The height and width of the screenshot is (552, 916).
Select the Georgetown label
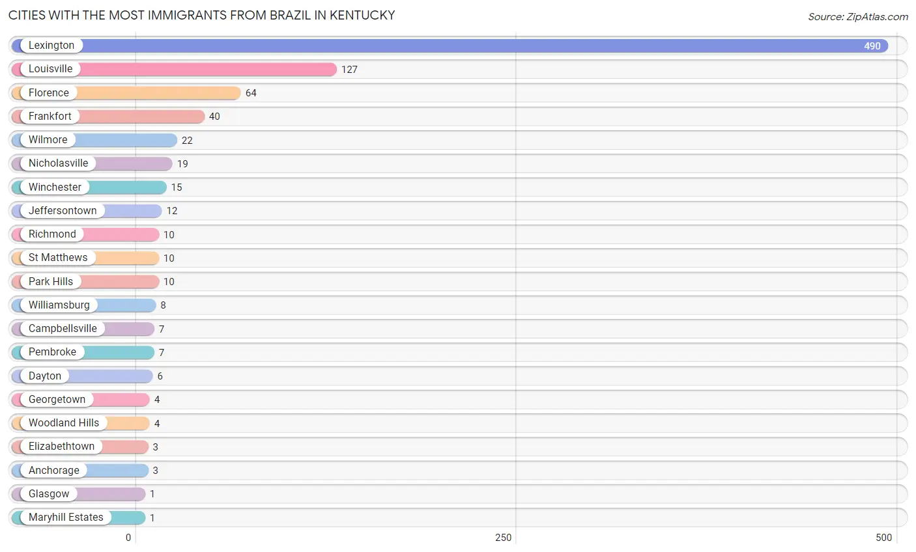click(x=57, y=399)
